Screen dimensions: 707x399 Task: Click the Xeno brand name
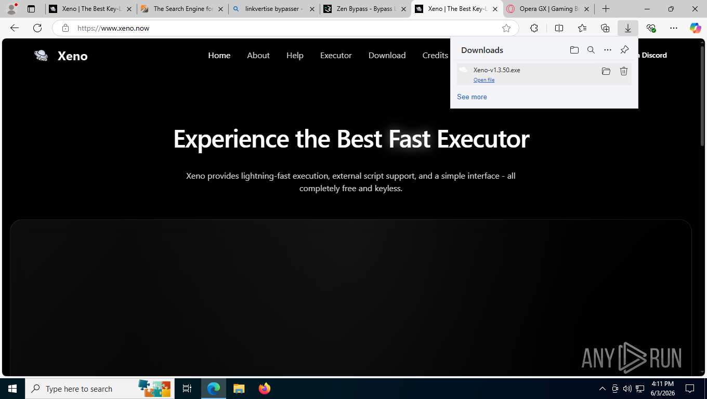point(73,56)
